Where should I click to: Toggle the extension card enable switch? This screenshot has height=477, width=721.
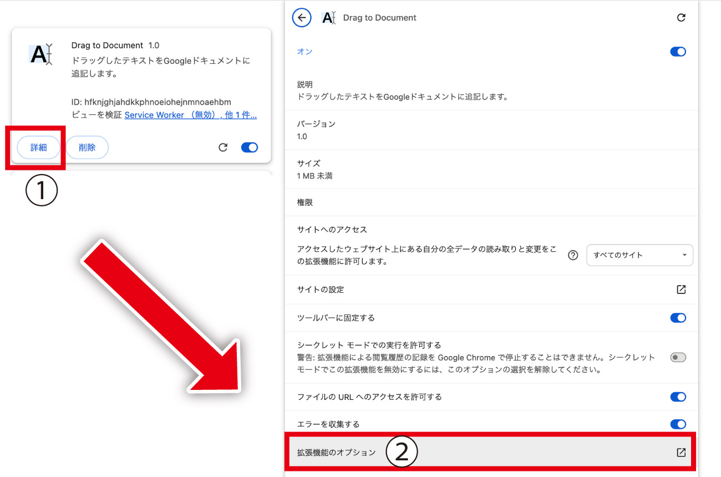[x=250, y=148]
